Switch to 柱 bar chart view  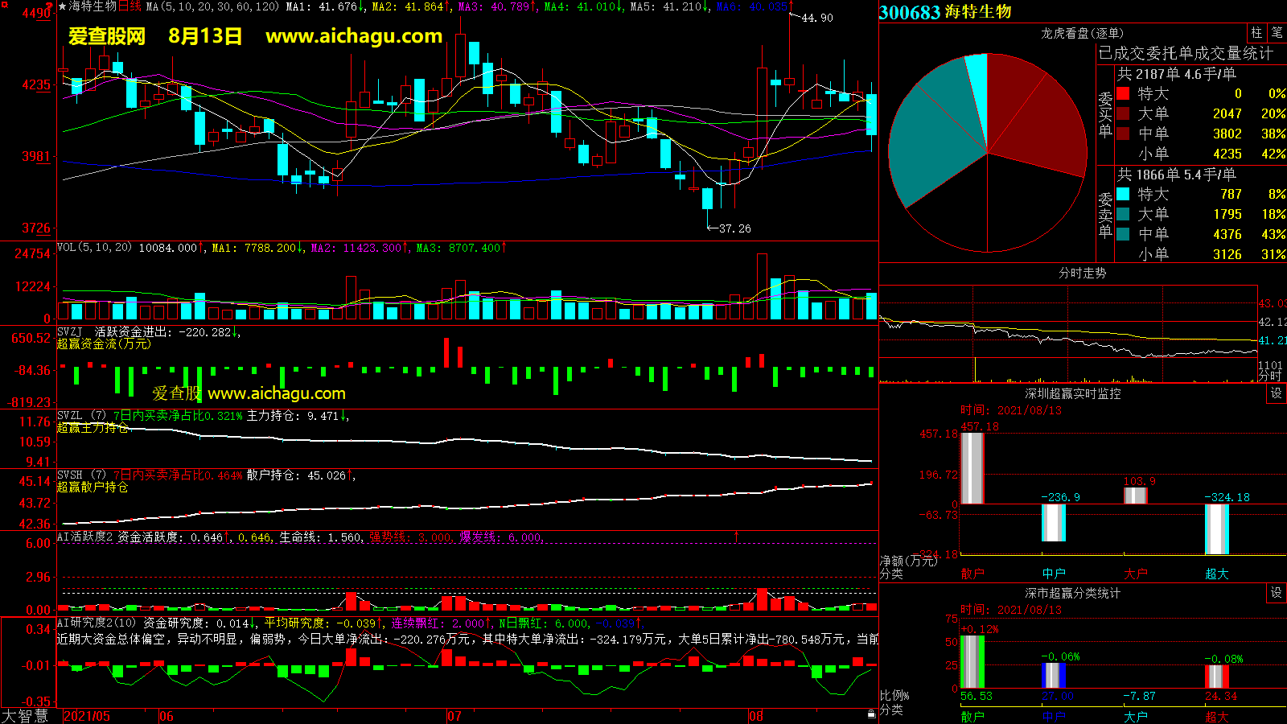pos(1256,32)
